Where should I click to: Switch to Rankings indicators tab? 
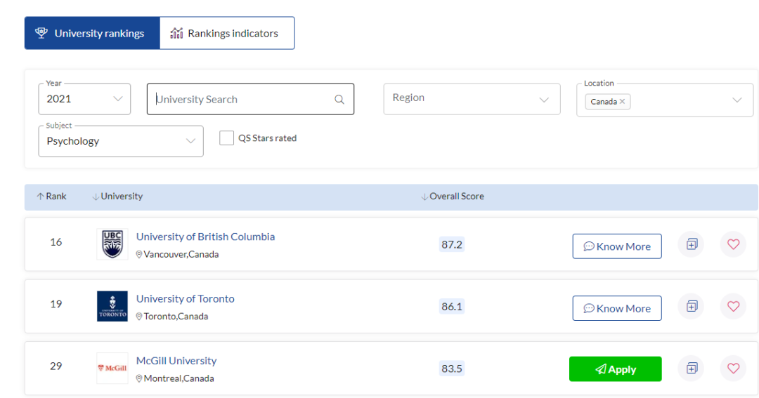pos(226,33)
